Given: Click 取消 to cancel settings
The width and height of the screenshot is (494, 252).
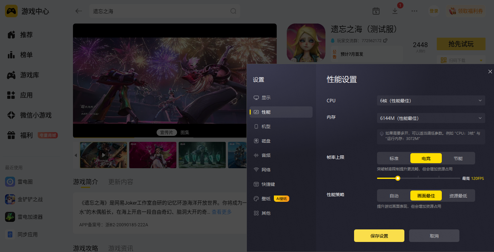Looking at the screenshot, I should pos(434,236).
